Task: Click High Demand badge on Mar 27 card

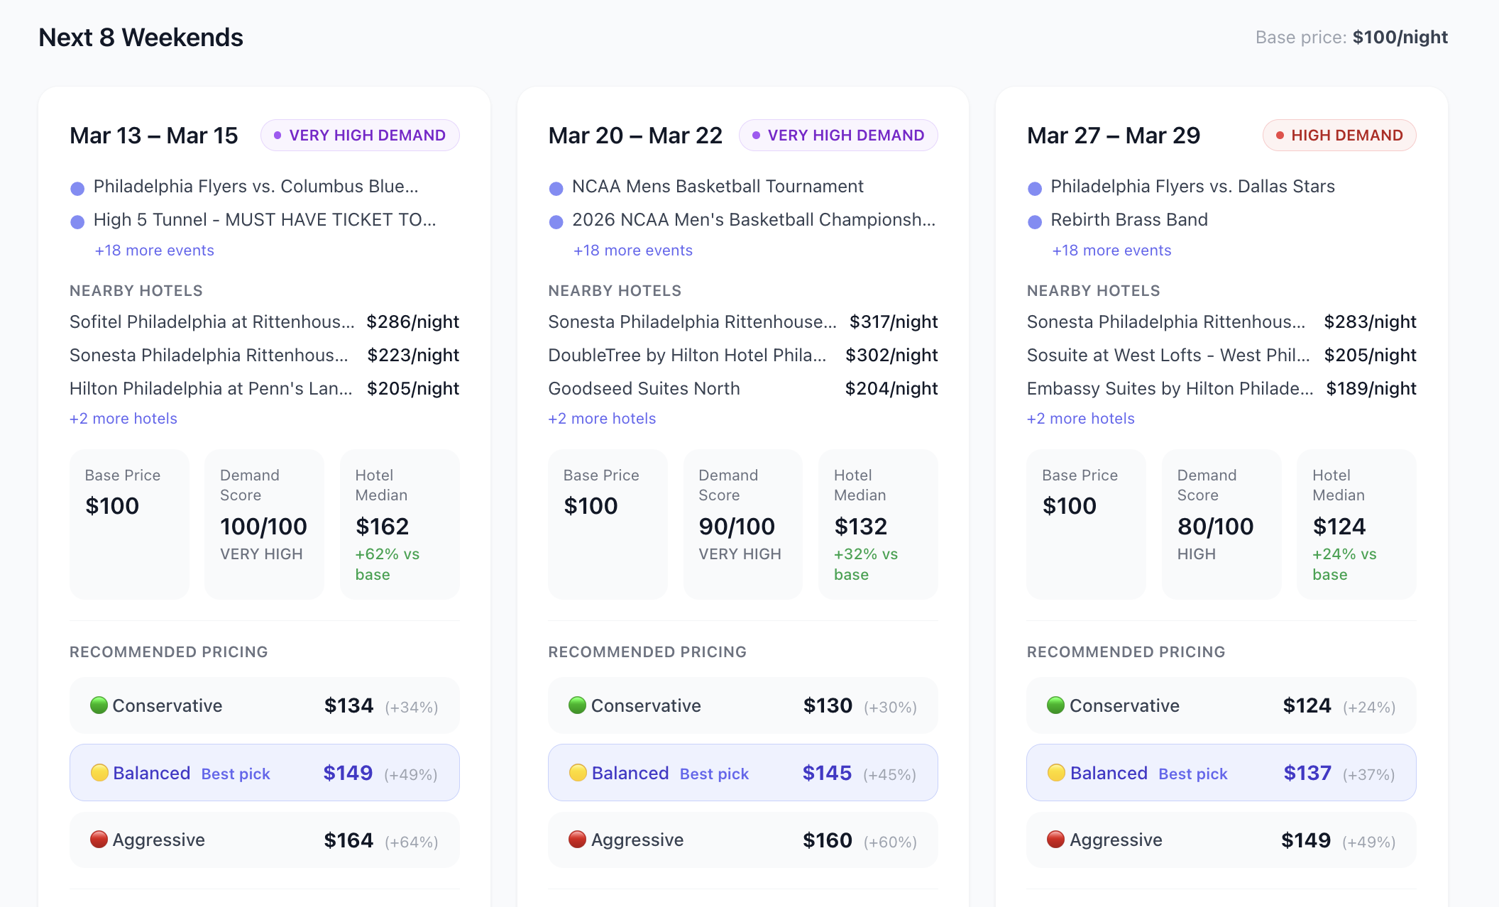Action: point(1339,136)
